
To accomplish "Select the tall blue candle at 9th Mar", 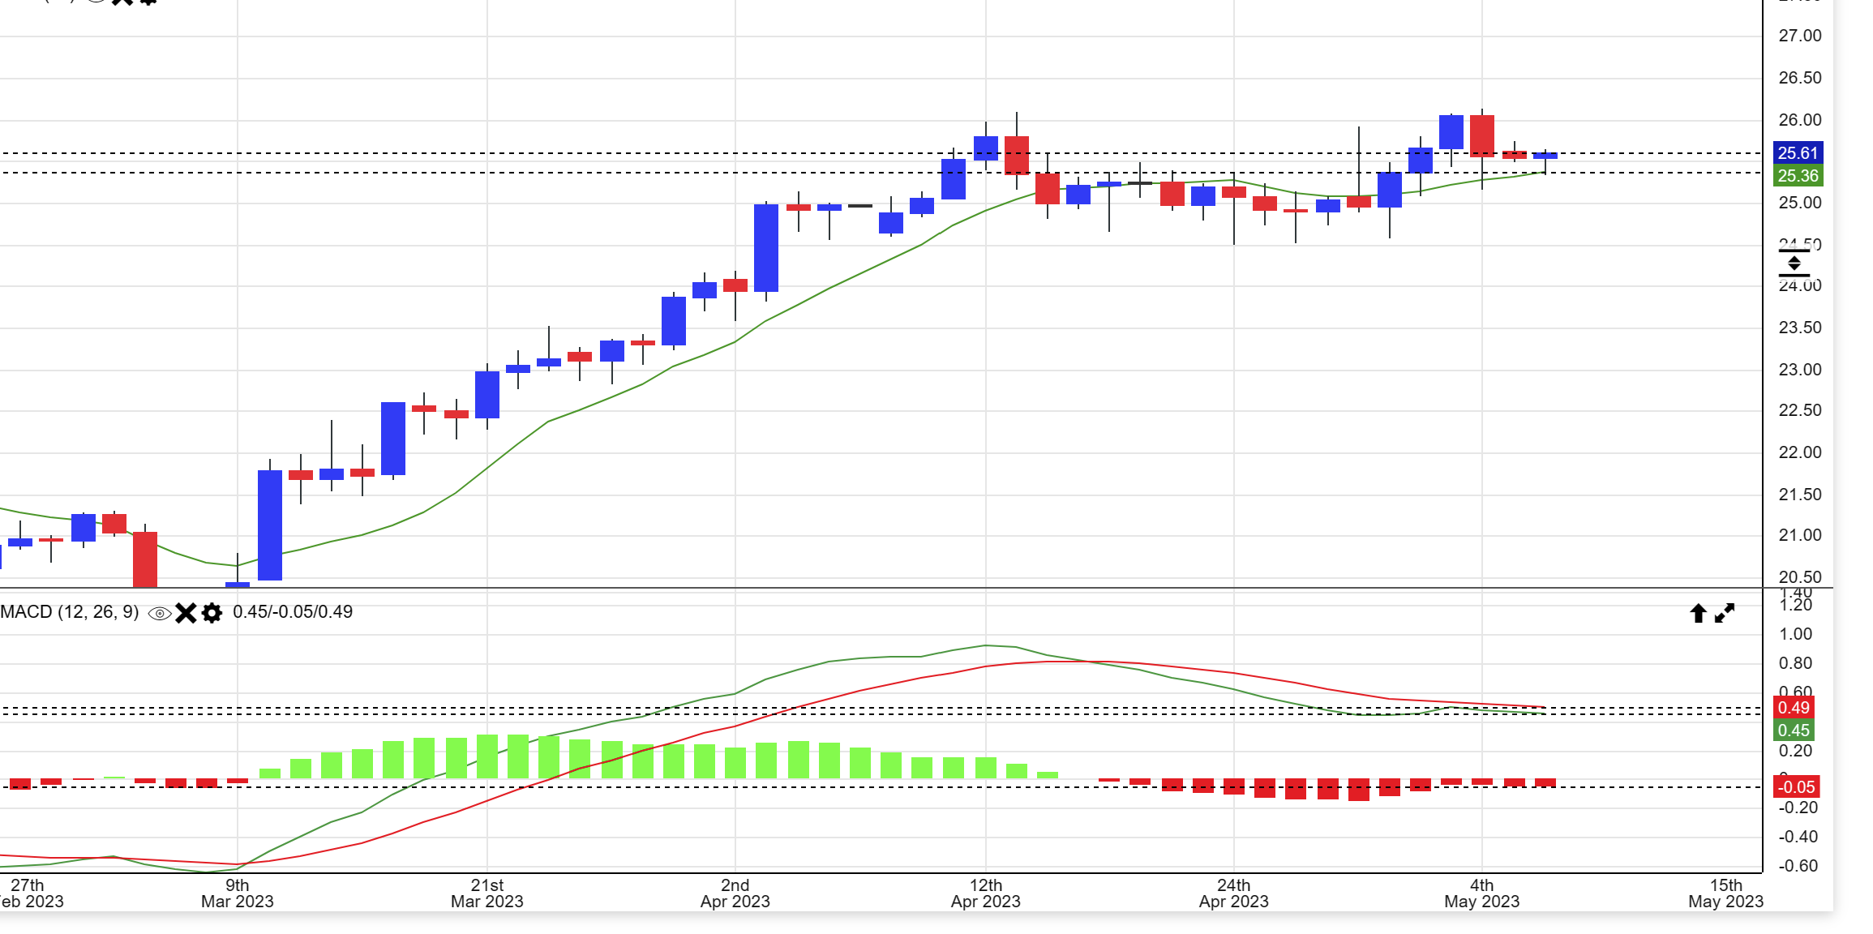I will pos(270,525).
